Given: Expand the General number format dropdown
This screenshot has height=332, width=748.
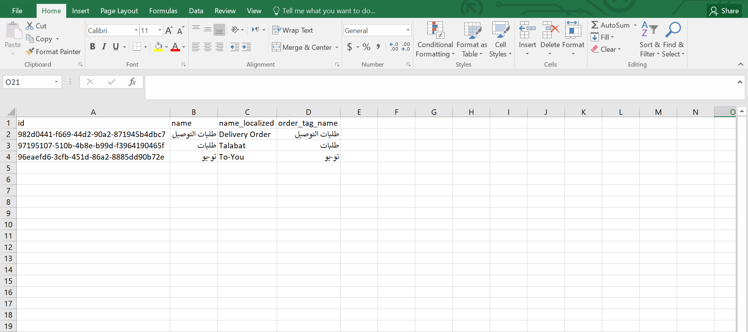Looking at the screenshot, I should tap(408, 30).
